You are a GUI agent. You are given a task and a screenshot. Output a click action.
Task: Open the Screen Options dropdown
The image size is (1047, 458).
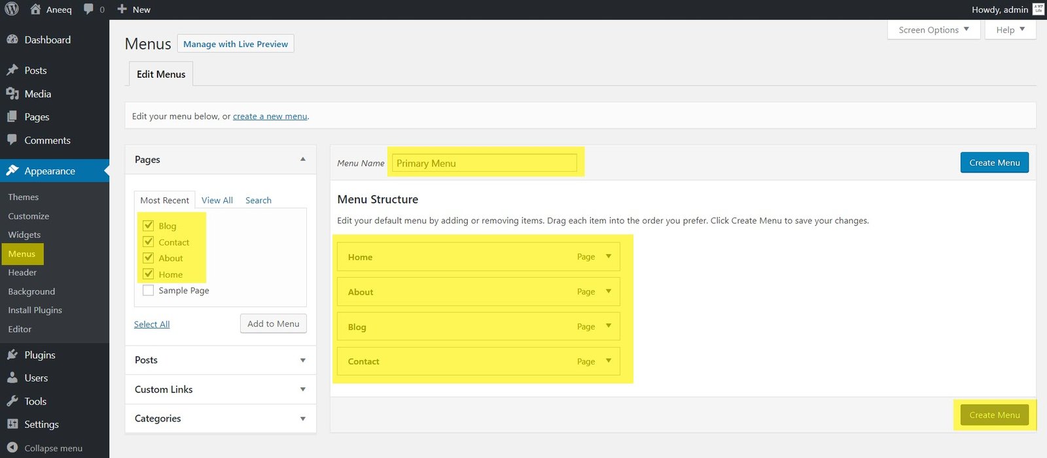pos(933,30)
